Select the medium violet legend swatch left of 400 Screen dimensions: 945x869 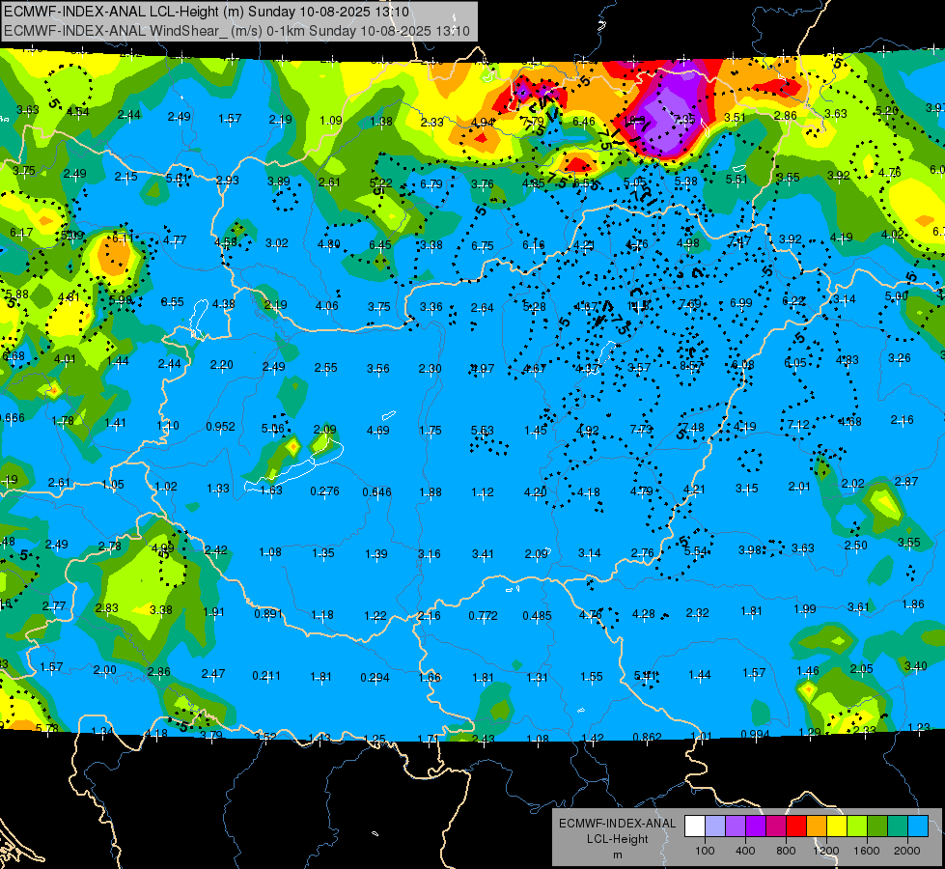(736, 827)
